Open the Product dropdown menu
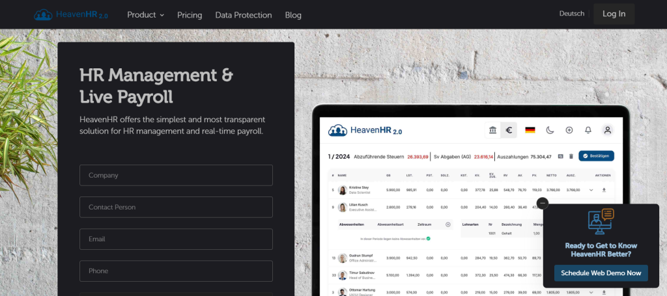 pos(145,14)
